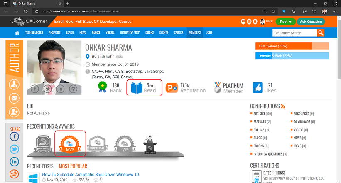Image resolution: width=341 pixels, height=183 pixels.
Task: Click Twitter icon on profile photo
Action: point(48,89)
